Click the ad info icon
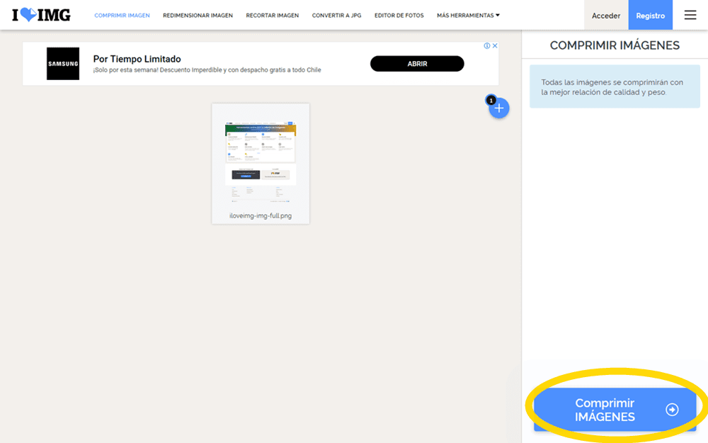Screen dimensions: 708x443 487,46
